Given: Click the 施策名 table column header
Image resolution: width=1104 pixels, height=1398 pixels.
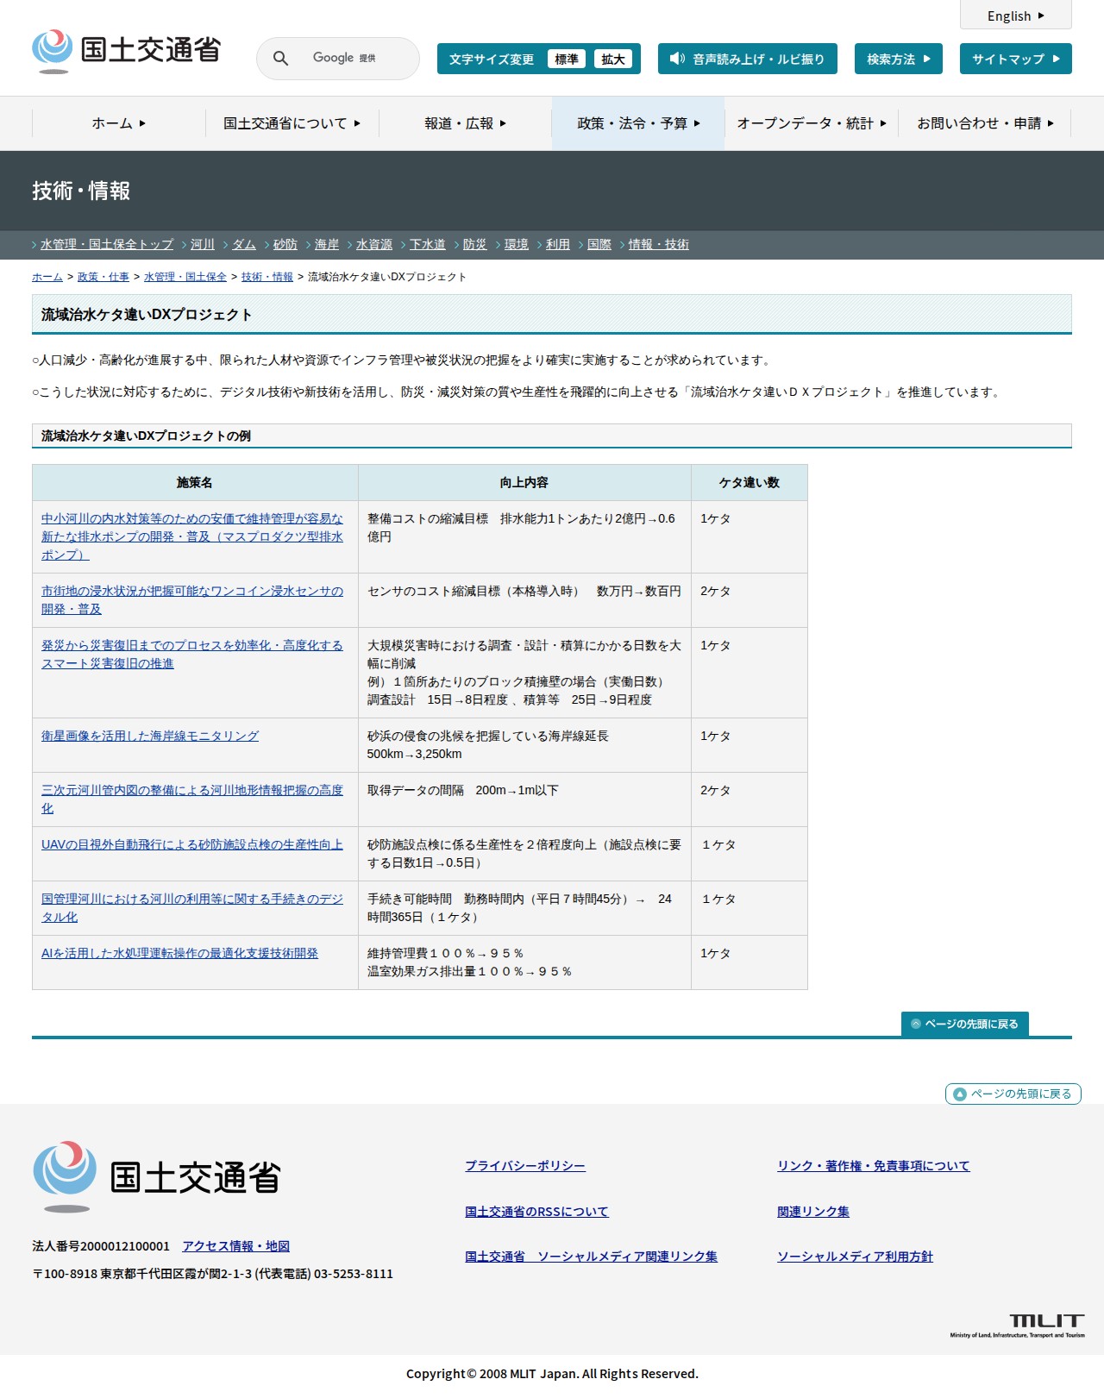Looking at the screenshot, I should point(195,483).
